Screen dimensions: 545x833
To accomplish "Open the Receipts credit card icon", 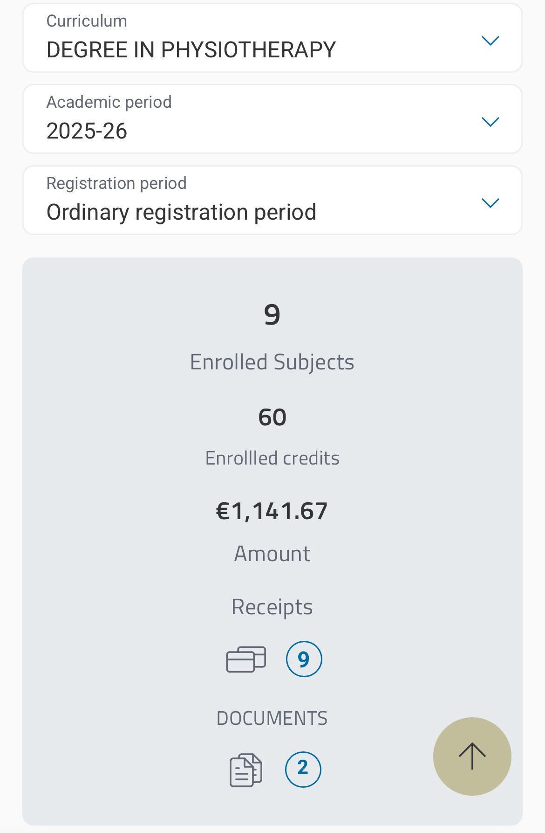I will pyautogui.click(x=246, y=659).
